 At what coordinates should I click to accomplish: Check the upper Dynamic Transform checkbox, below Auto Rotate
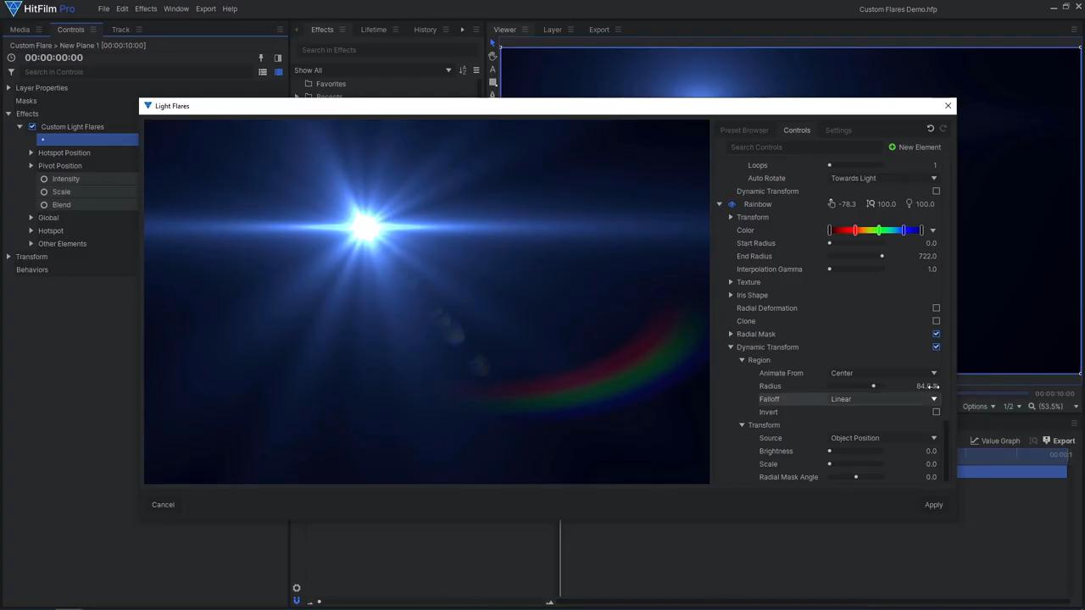pos(936,191)
